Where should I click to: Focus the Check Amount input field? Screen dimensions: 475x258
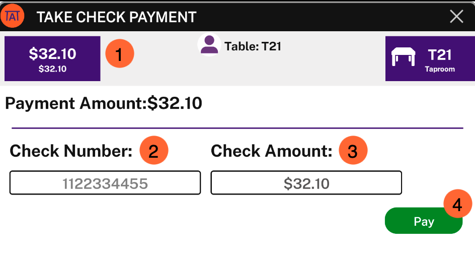(x=306, y=183)
